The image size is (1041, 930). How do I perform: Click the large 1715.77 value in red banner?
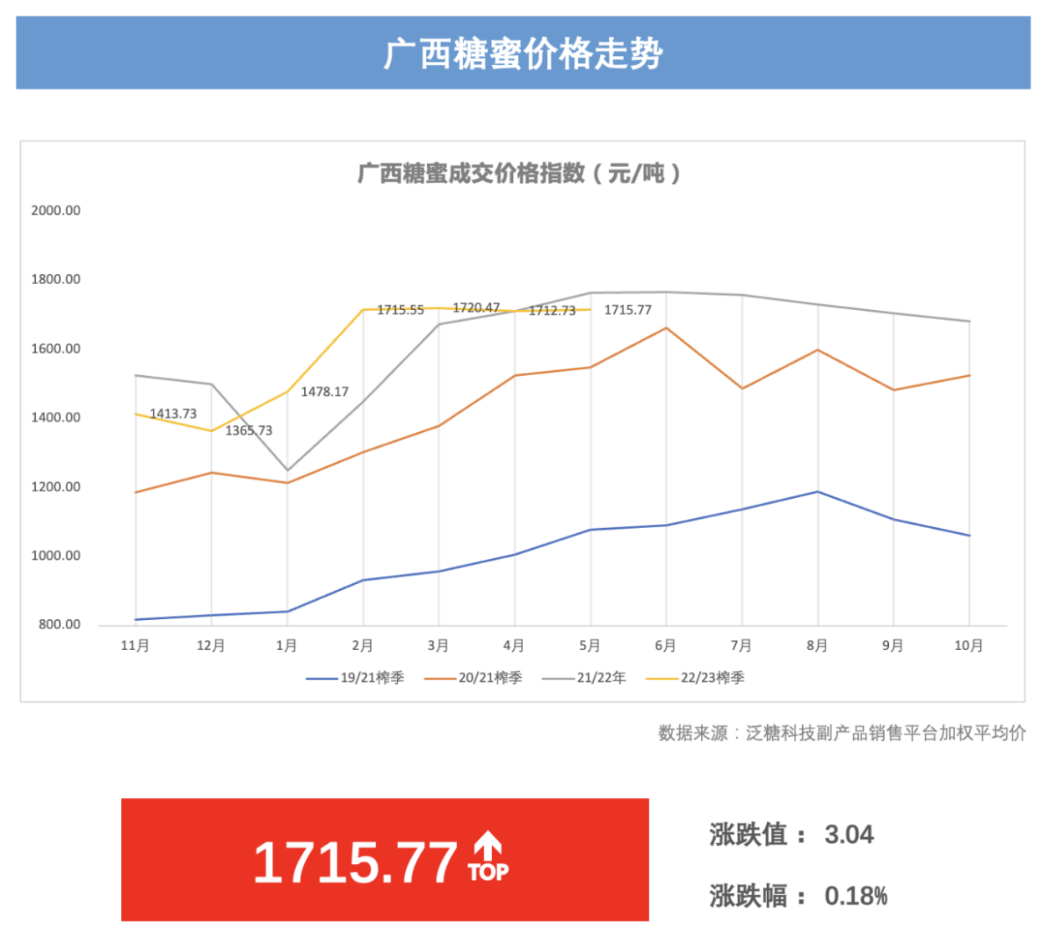(355, 862)
